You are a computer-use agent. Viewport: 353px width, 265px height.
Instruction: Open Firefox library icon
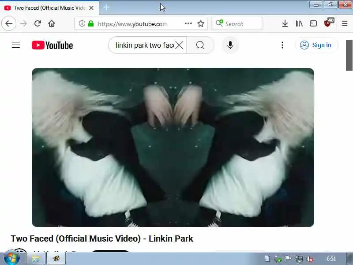(x=299, y=23)
